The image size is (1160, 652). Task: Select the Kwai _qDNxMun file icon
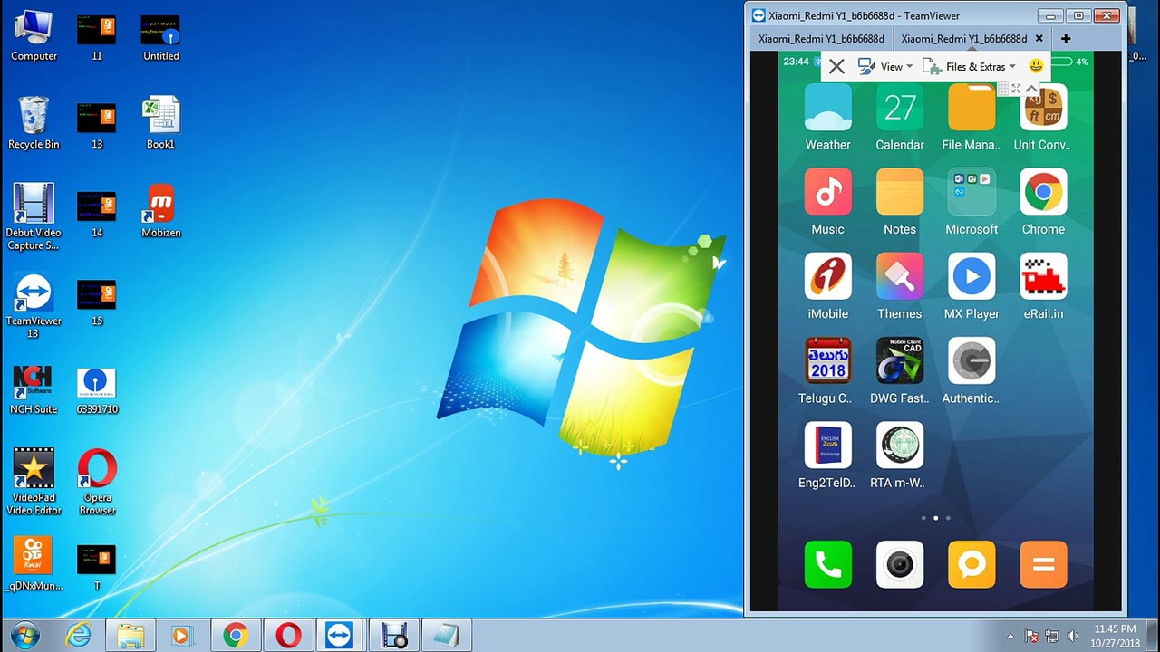34,563
